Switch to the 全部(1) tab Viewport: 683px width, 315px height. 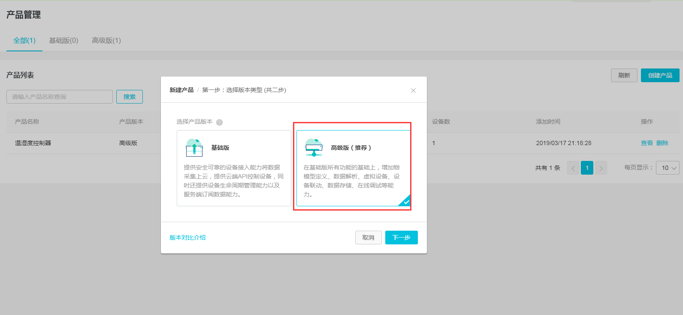pyautogui.click(x=24, y=41)
